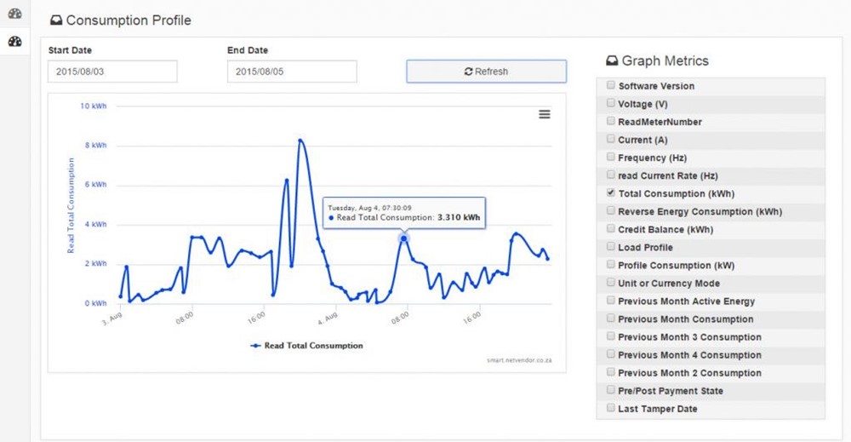Uncheck the Total Consumption (kWh) checkbox
851x442 pixels.
[x=611, y=193]
